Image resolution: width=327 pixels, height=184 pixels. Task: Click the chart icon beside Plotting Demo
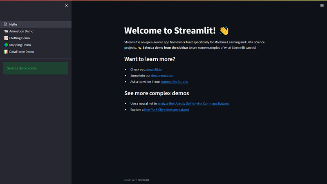coord(6,38)
